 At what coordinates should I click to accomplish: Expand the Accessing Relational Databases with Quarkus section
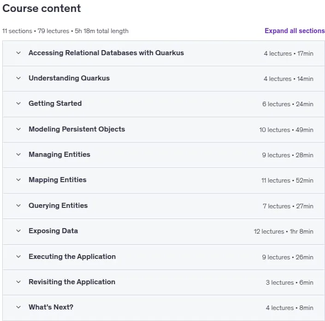pyautogui.click(x=163, y=53)
